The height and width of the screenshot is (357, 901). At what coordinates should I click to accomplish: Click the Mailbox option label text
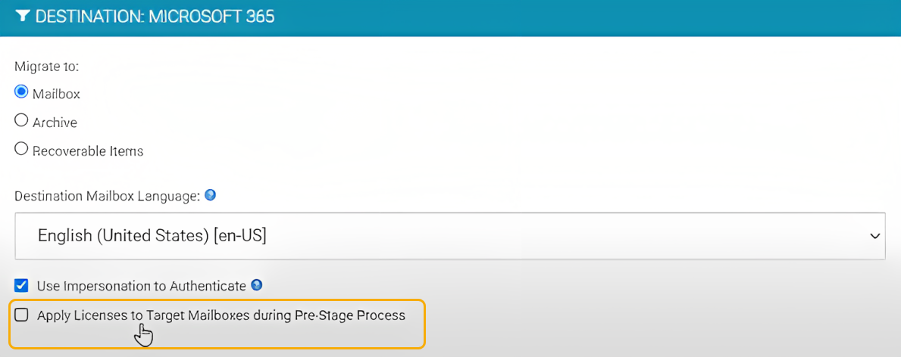tap(56, 94)
